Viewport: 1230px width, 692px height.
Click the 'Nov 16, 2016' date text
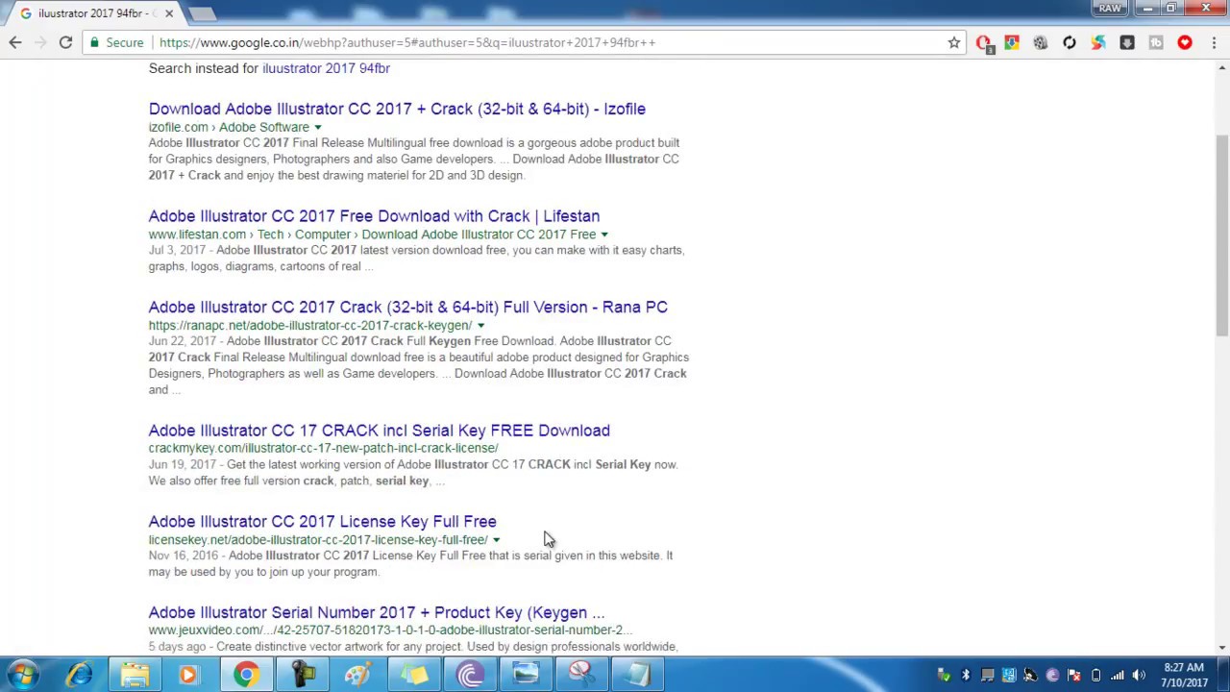click(x=184, y=556)
